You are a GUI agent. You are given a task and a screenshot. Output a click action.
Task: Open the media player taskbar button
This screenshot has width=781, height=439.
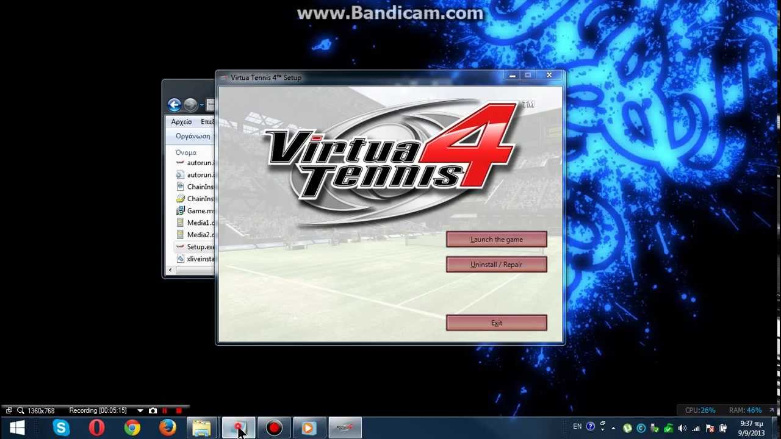click(309, 428)
